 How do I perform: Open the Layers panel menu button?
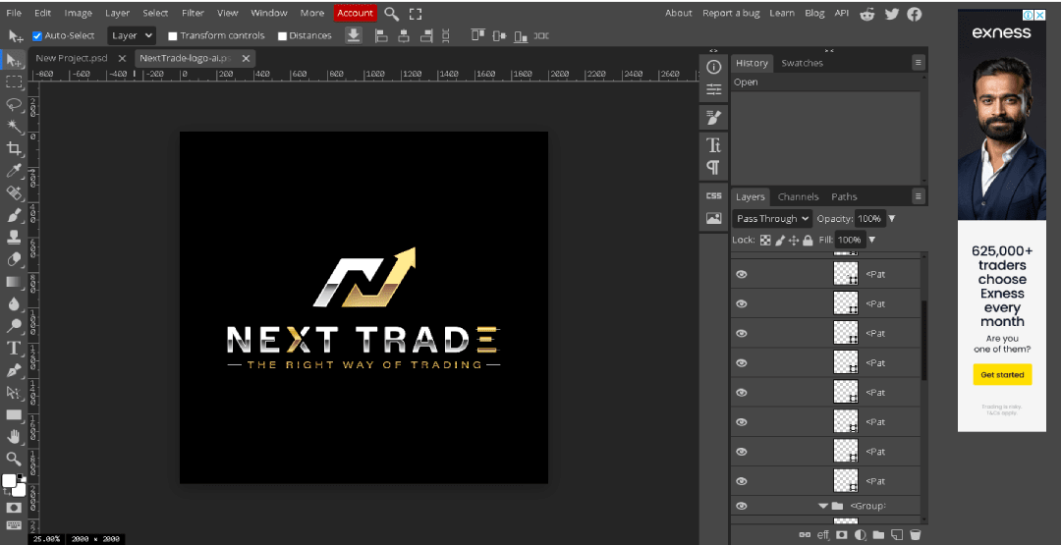[919, 196]
